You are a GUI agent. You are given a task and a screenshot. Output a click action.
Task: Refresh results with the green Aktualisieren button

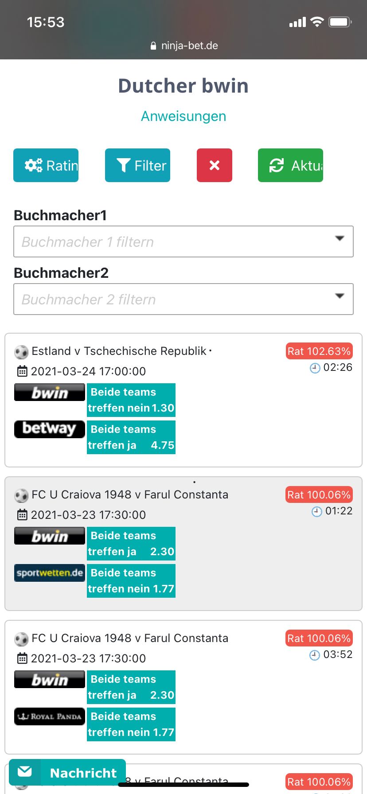tap(290, 165)
